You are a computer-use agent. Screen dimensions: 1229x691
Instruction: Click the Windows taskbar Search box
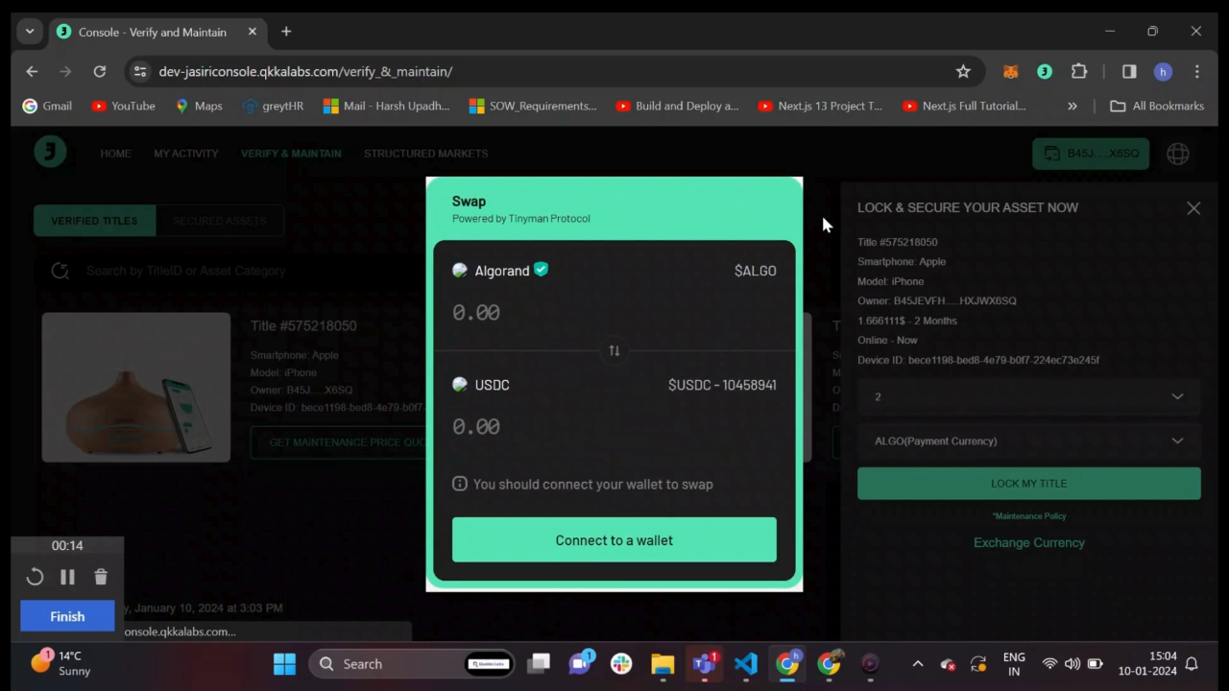click(x=411, y=663)
